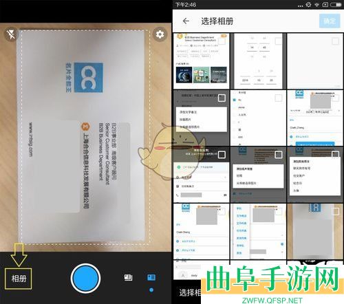The height and width of the screenshot is (304, 344).
Task: Go back with the arrow beside 选择相册
Action: coord(186,21)
